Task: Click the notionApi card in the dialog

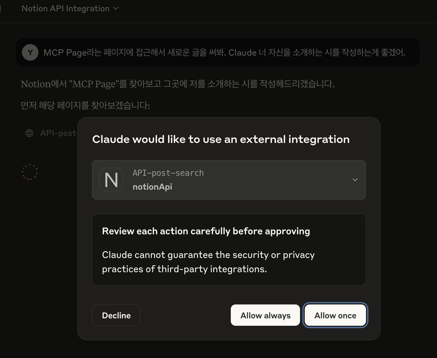Action: [x=229, y=180]
